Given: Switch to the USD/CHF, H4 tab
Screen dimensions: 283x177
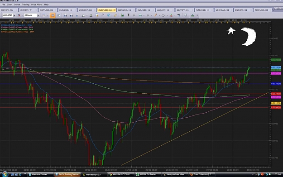Looking at the screenshot, I should [x=86, y=10].
